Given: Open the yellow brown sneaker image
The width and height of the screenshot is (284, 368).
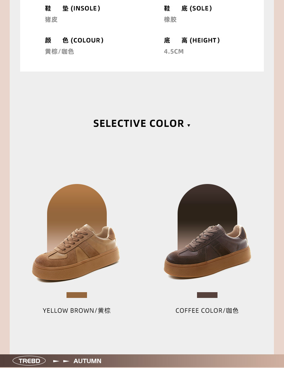Looking at the screenshot, I should (76, 253).
